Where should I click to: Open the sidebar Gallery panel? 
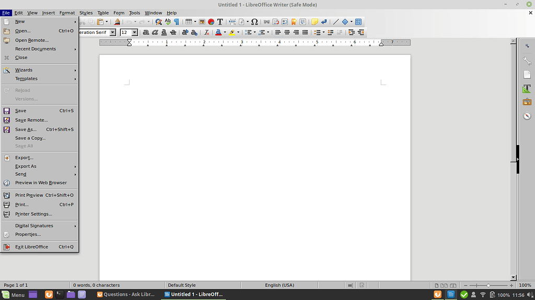tap(527, 102)
